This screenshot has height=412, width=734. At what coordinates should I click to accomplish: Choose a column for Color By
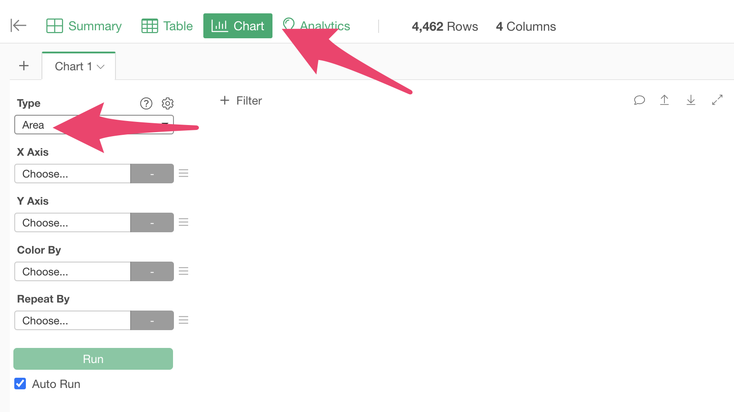[x=73, y=271]
